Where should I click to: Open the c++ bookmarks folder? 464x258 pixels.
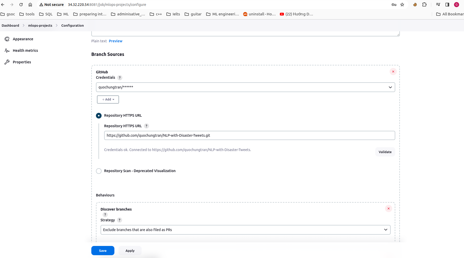(156, 14)
